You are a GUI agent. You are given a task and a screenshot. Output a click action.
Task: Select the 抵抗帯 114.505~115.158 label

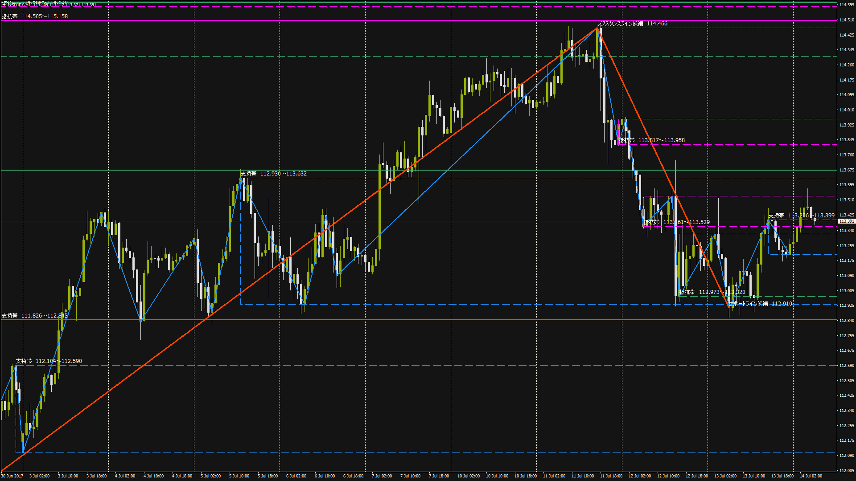[35, 16]
